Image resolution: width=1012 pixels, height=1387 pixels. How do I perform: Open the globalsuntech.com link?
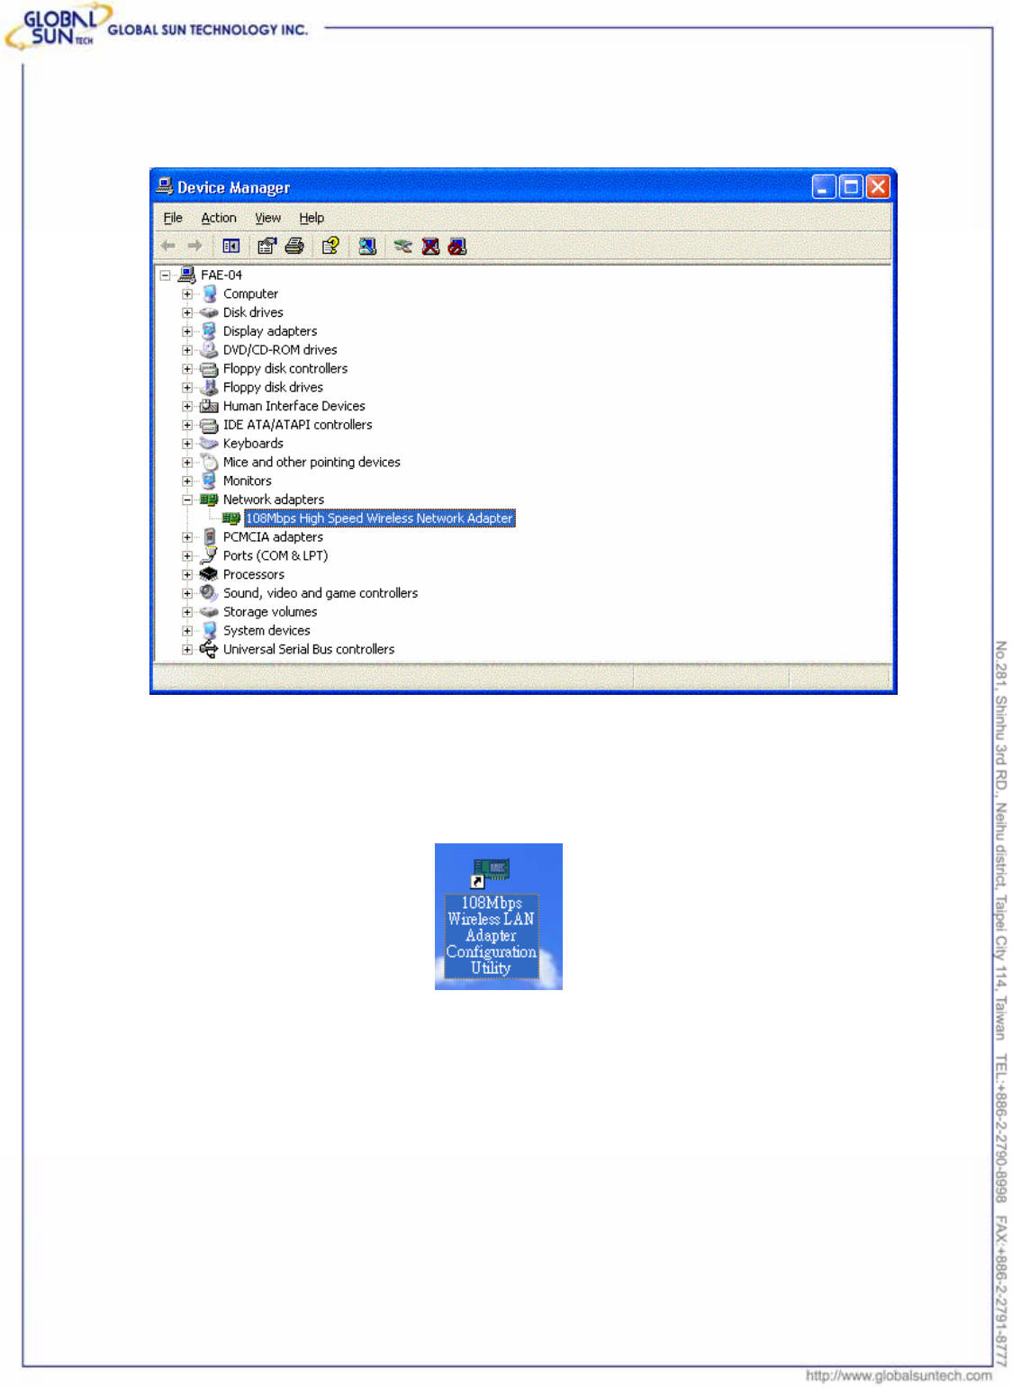[x=899, y=1375]
